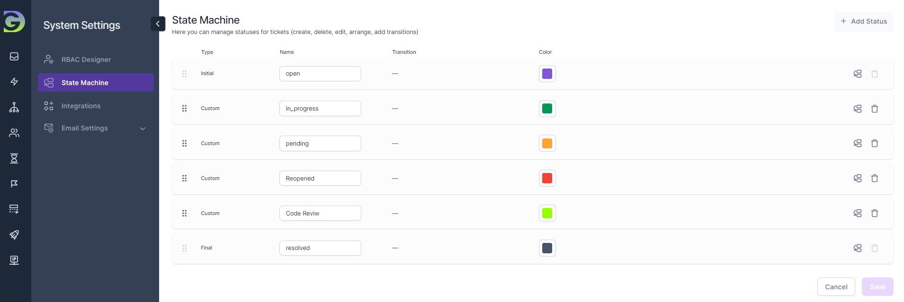Open the flag icon in left rail
The image size is (904, 302).
point(14,184)
